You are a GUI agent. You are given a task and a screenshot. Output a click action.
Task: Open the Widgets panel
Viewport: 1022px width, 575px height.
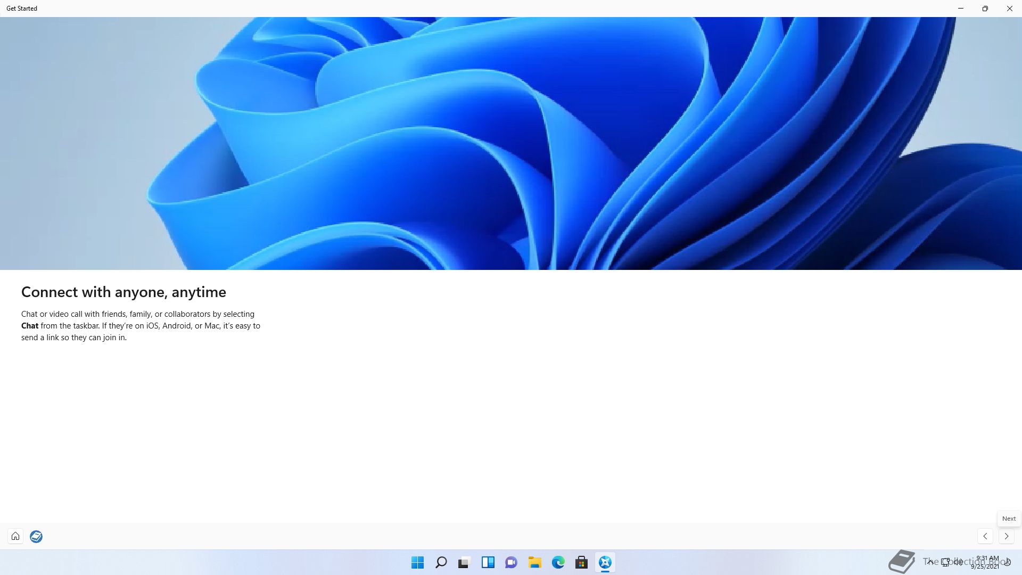coord(488,562)
